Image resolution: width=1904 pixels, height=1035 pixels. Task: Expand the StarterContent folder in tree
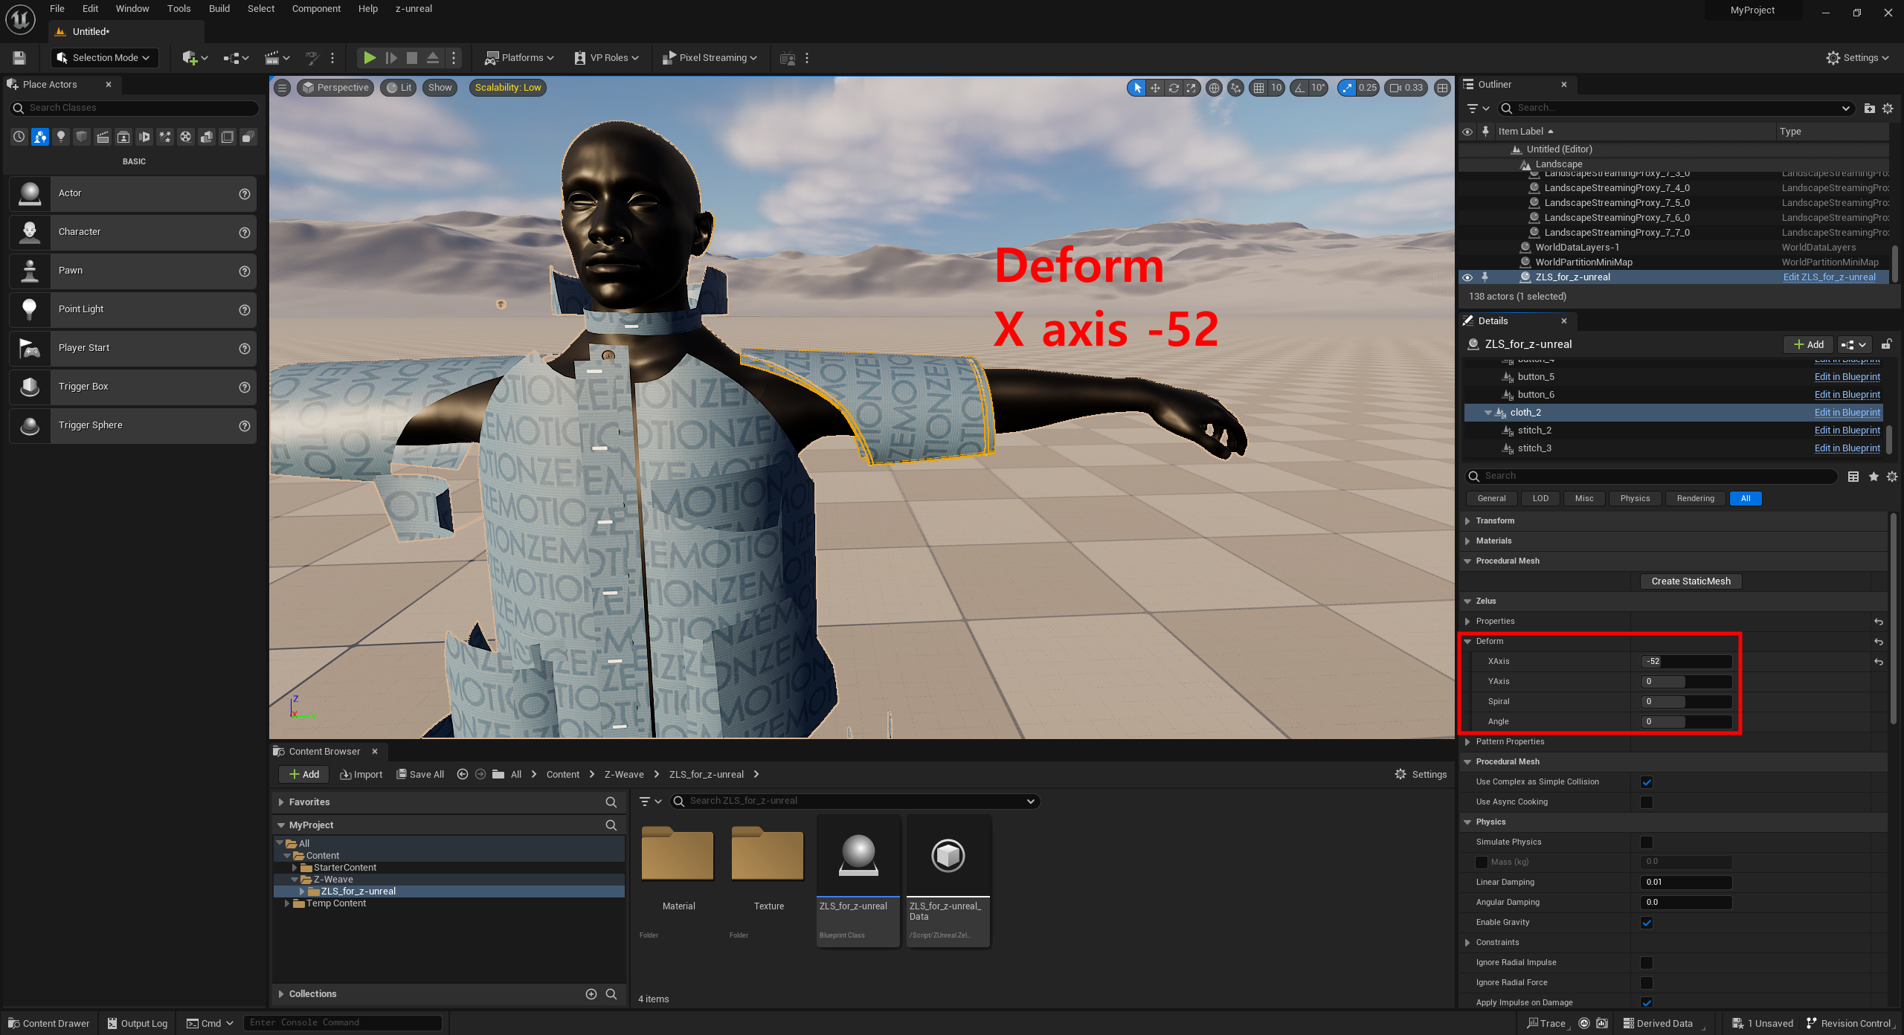pyautogui.click(x=295, y=868)
